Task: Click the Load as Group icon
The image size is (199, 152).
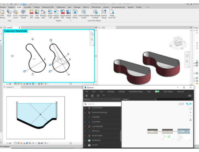Action: [x=104, y=12]
